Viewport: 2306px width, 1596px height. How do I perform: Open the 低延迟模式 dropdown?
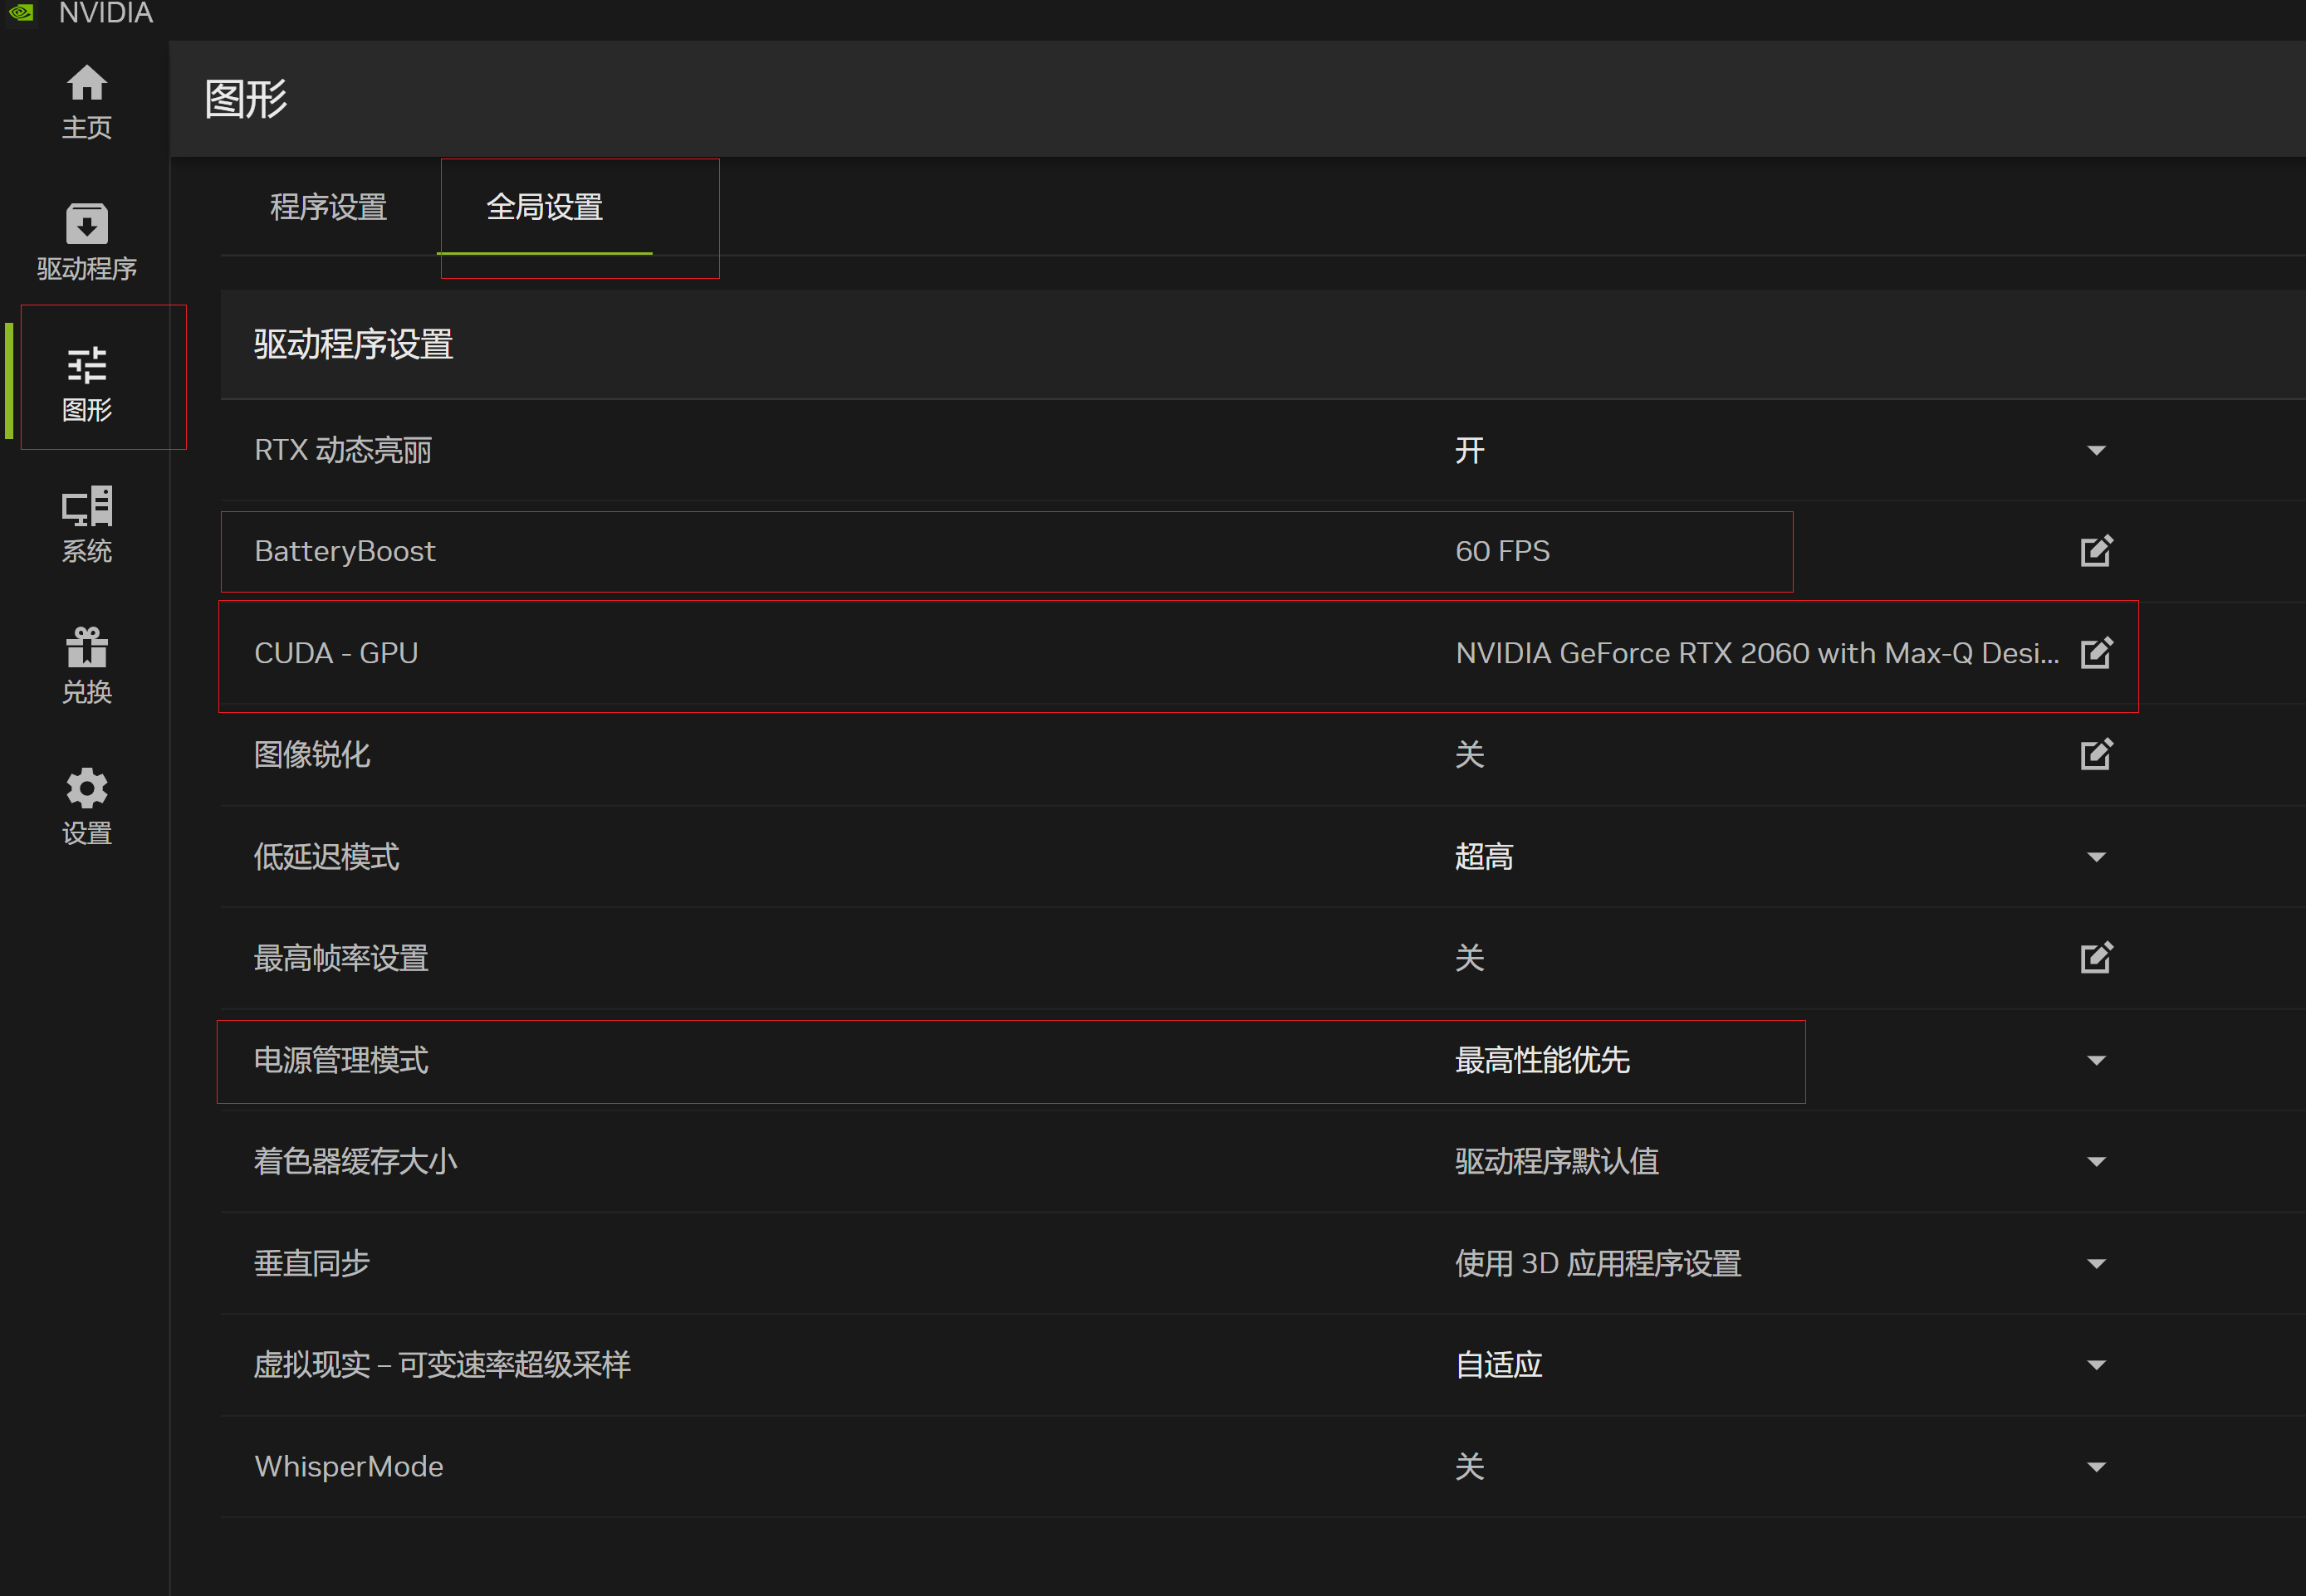coord(2096,857)
